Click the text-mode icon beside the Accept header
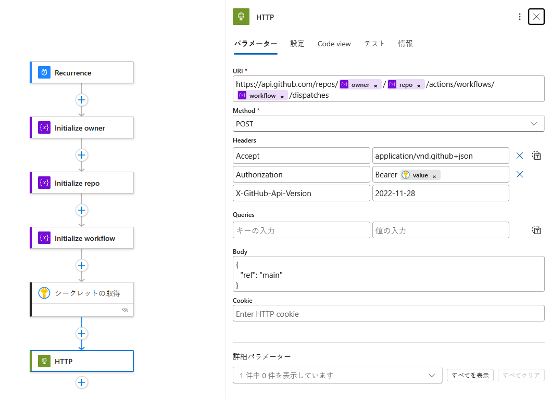The image size is (551, 399). [x=536, y=155]
